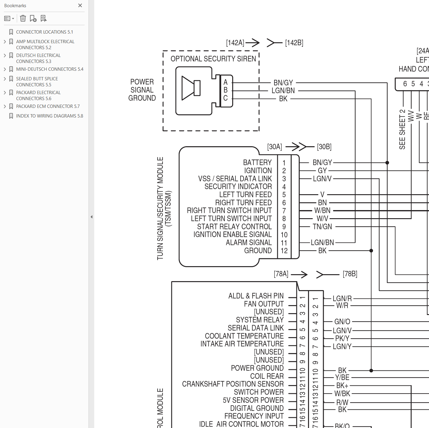Click RIGHT TURN SWITCH INPUT text
429x428 pixels.
coord(229,210)
